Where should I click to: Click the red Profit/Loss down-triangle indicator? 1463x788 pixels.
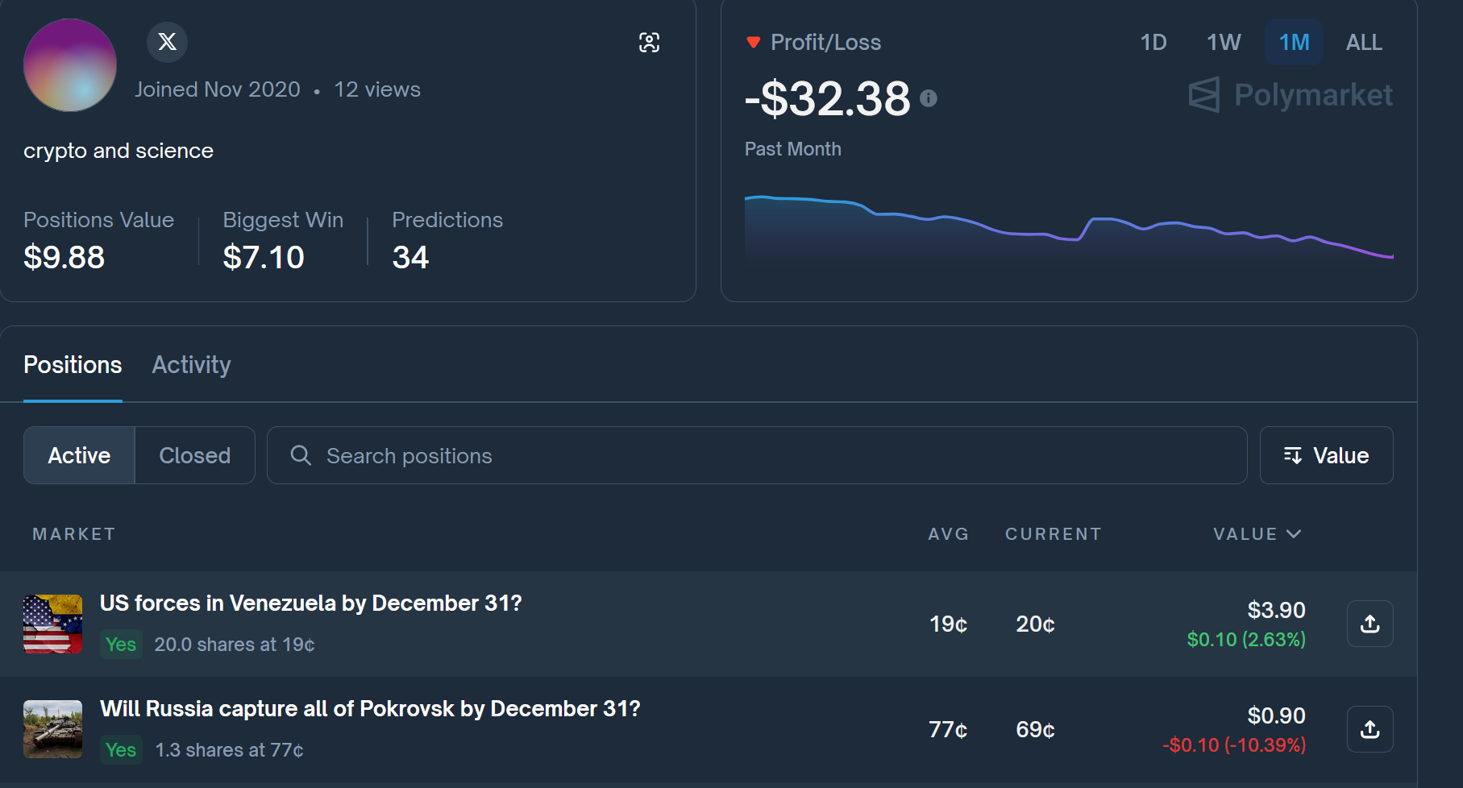(753, 43)
